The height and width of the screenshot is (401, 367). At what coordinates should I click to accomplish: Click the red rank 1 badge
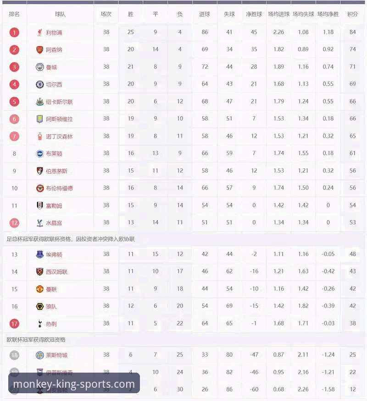[14, 33]
